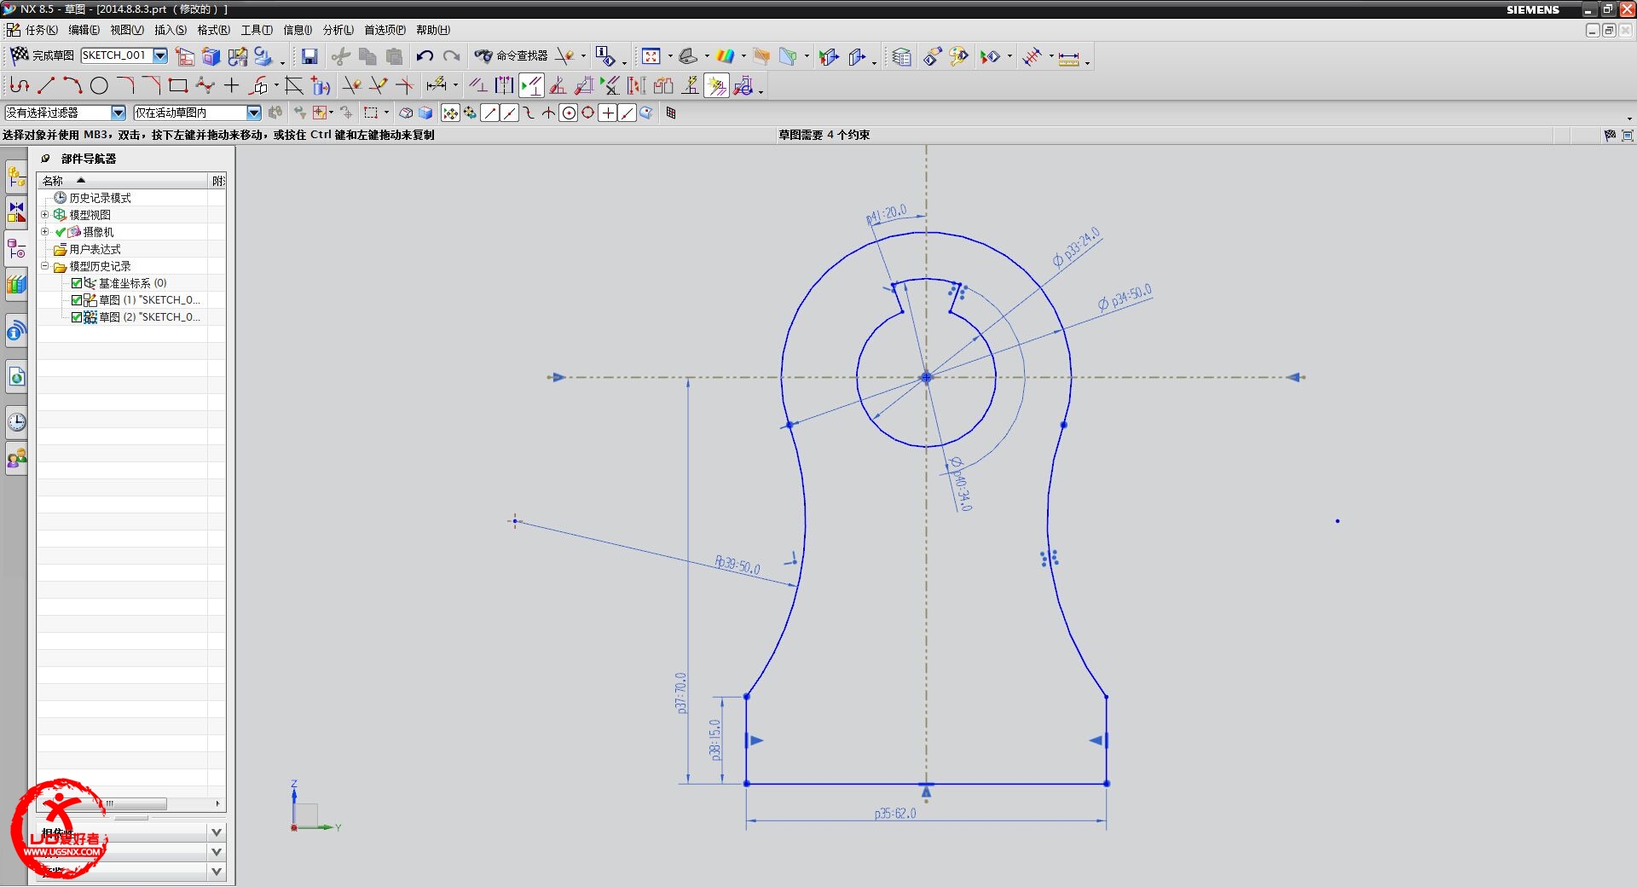1637x887 pixels.
Task: Uncheck the Sketch (1) checkbox
Action: click(x=77, y=300)
